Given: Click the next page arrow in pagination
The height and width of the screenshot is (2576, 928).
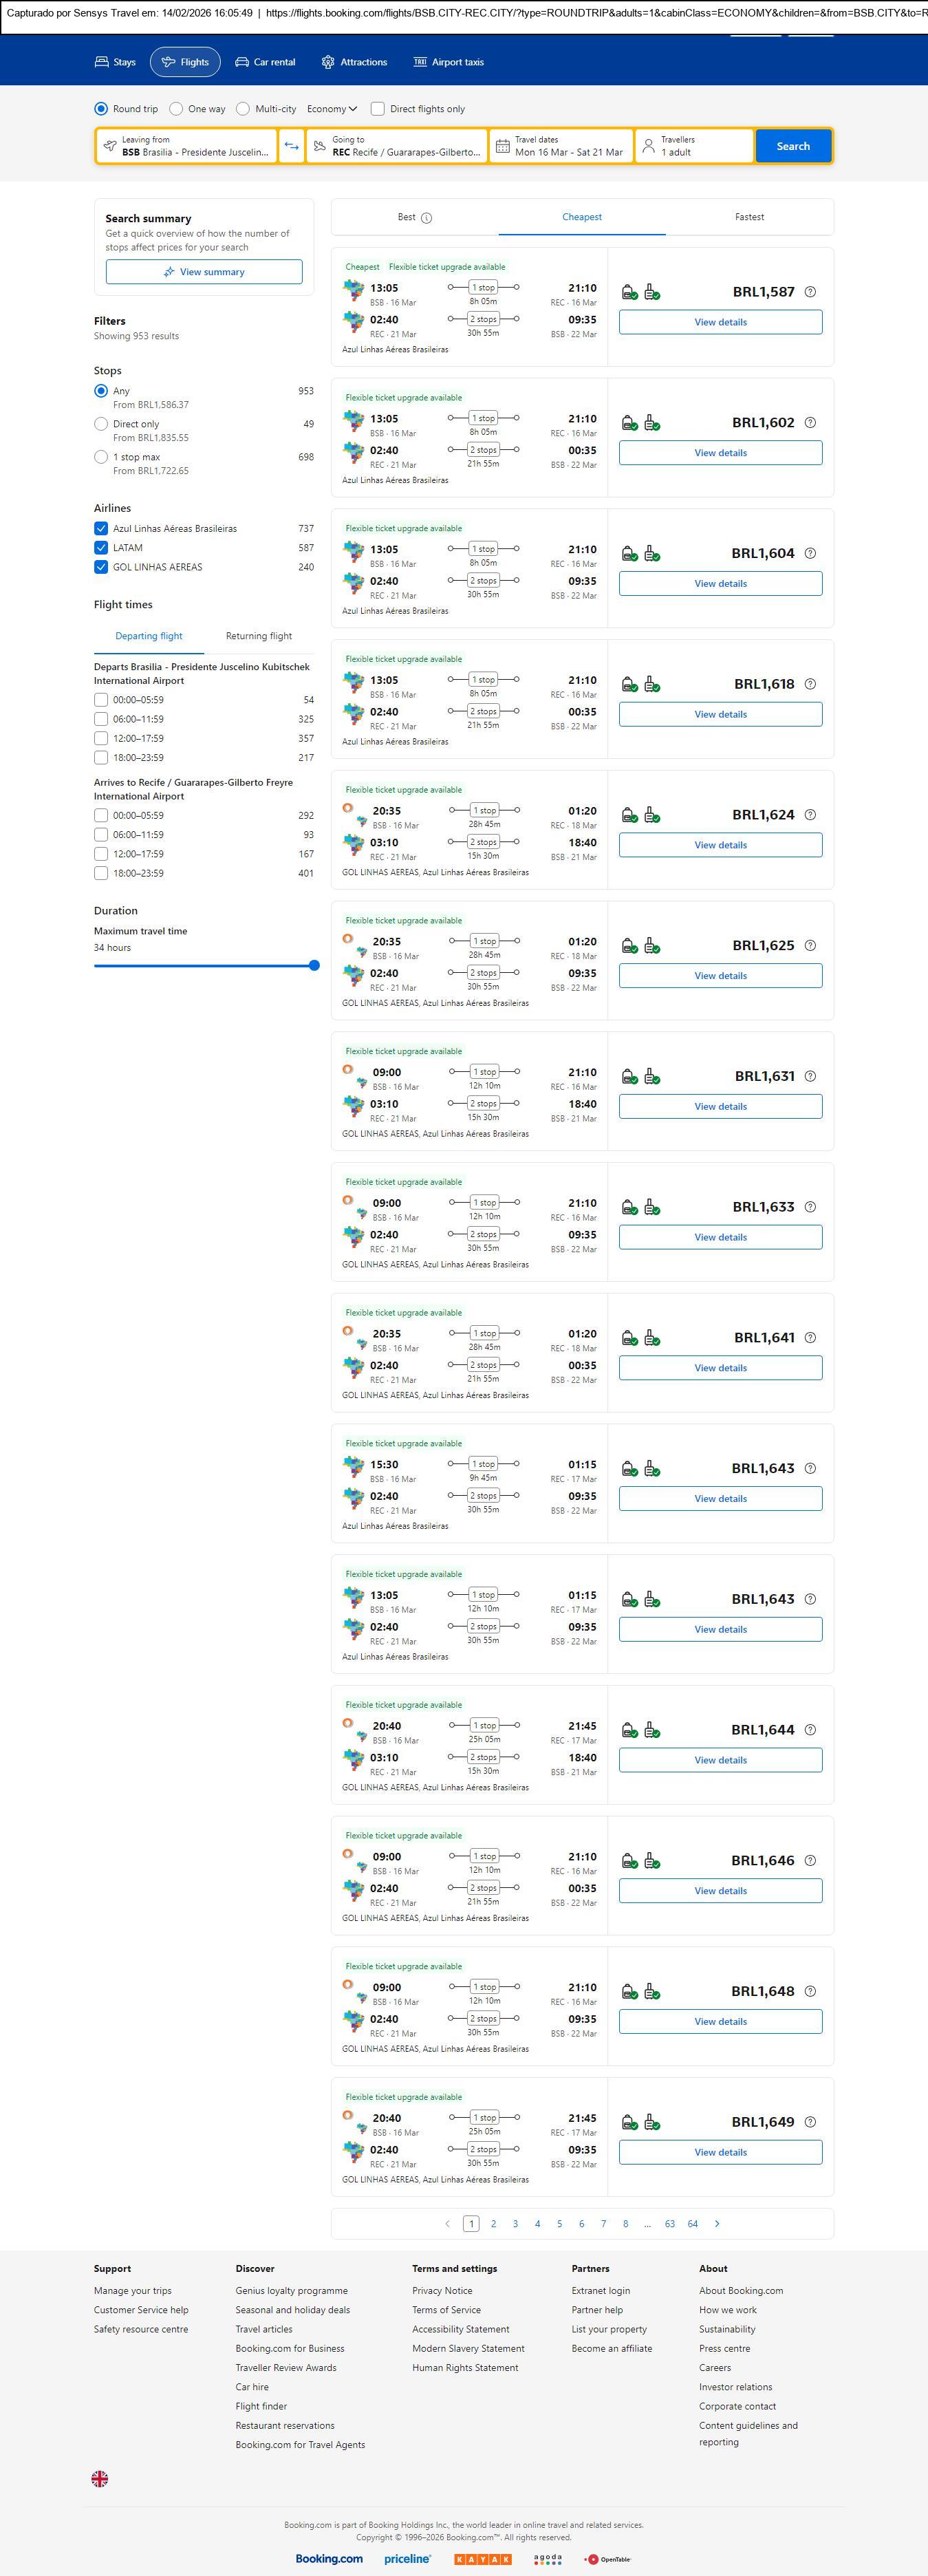Looking at the screenshot, I should point(717,2223).
